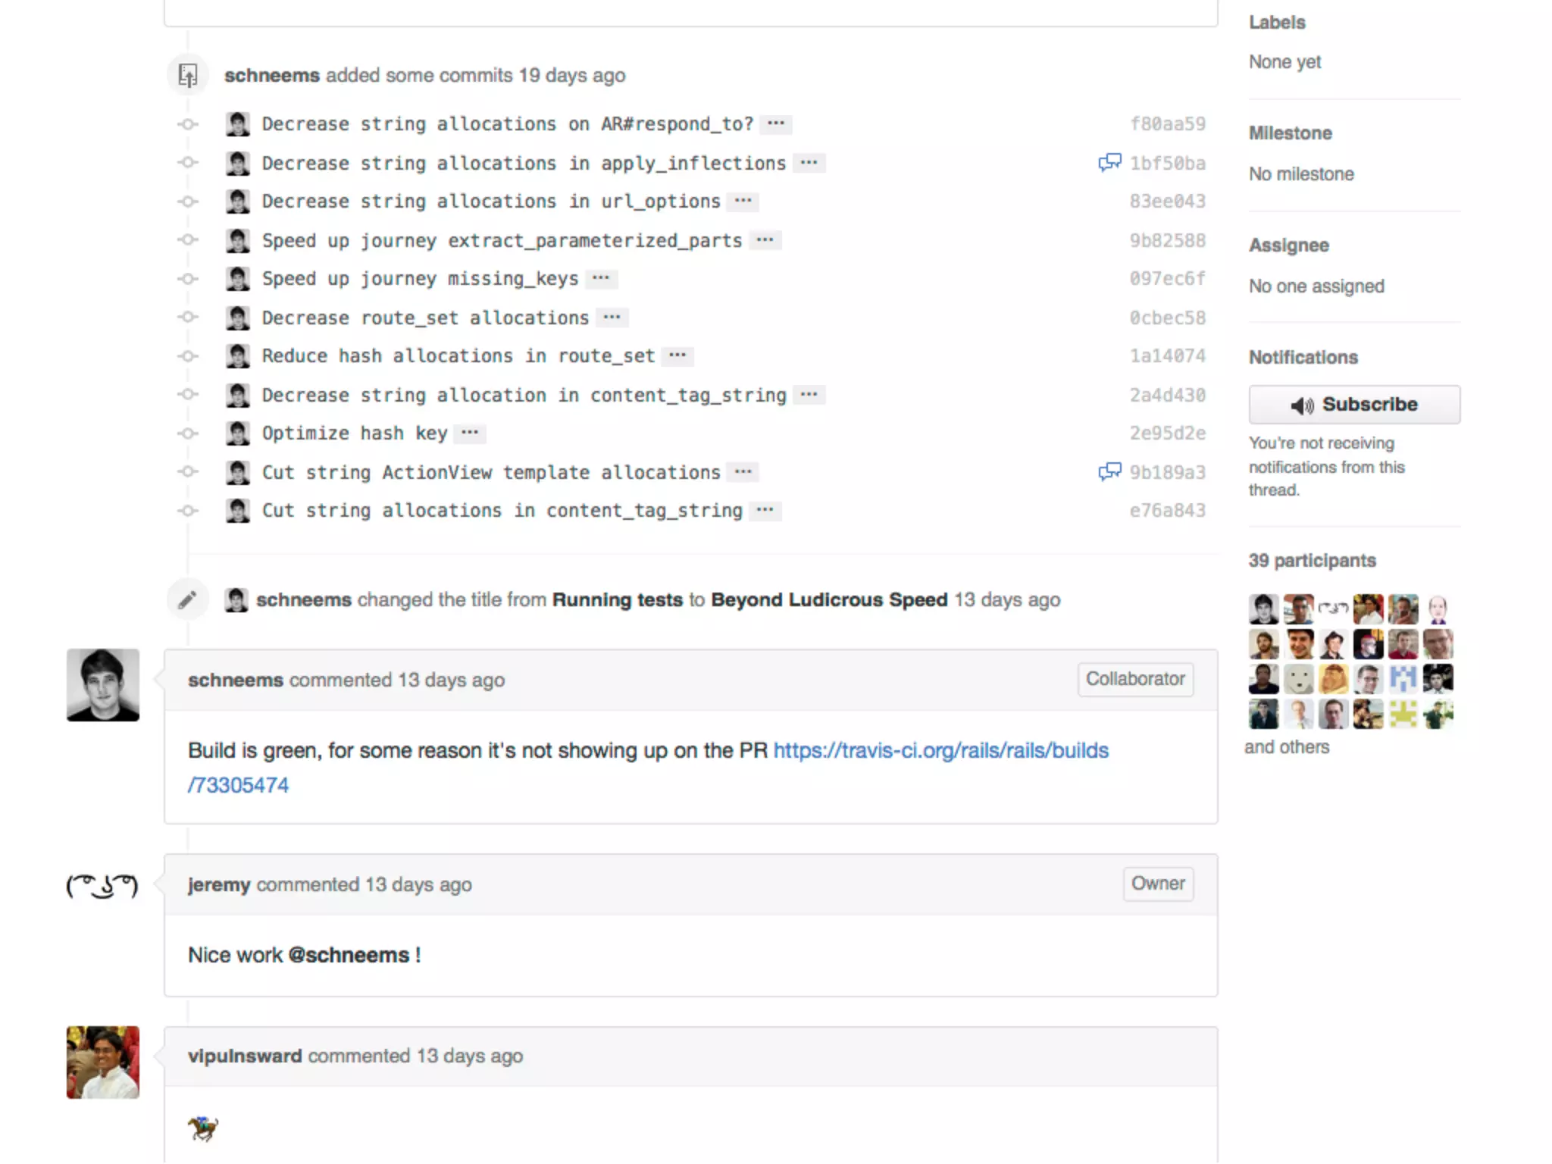The width and height of the screenshot is (1552, 1164).
Task: Click schneems avatar beside 'Optimize hash key'
Action: coord(238,433)
